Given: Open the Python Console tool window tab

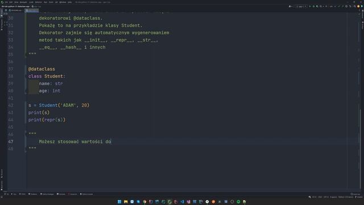Looking at the screenshot, I should pos(86,194).
